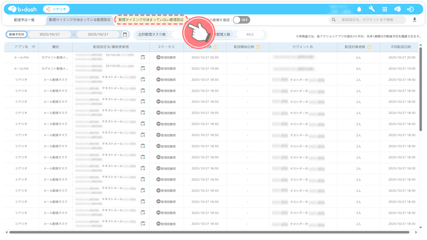Open the apps grid menu icon
Screen dimensions: 427x240
[385, 9]
